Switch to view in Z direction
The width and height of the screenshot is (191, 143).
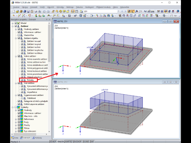(147, 16)
